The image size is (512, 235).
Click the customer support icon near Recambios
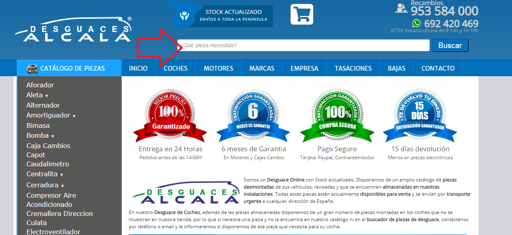401,8
